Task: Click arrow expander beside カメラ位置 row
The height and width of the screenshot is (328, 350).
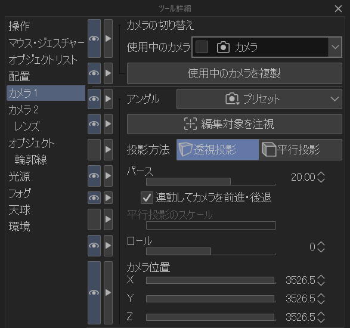Action: pyautogui.click(x=109, y=292)
